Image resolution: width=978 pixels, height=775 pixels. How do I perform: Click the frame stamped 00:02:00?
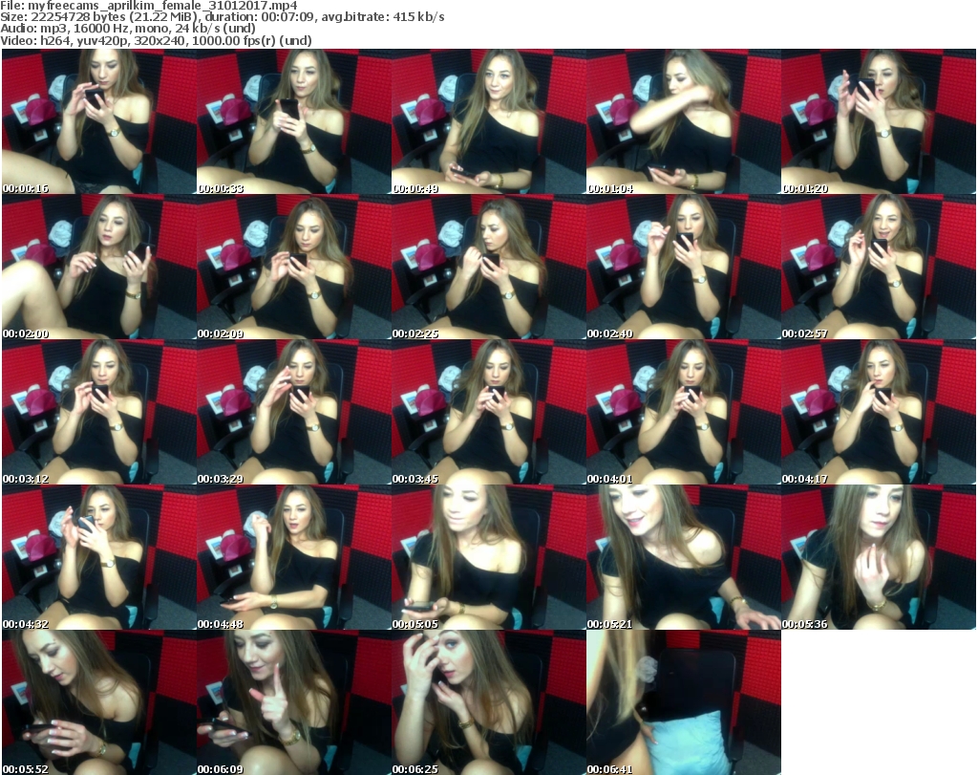pos(99,267)
